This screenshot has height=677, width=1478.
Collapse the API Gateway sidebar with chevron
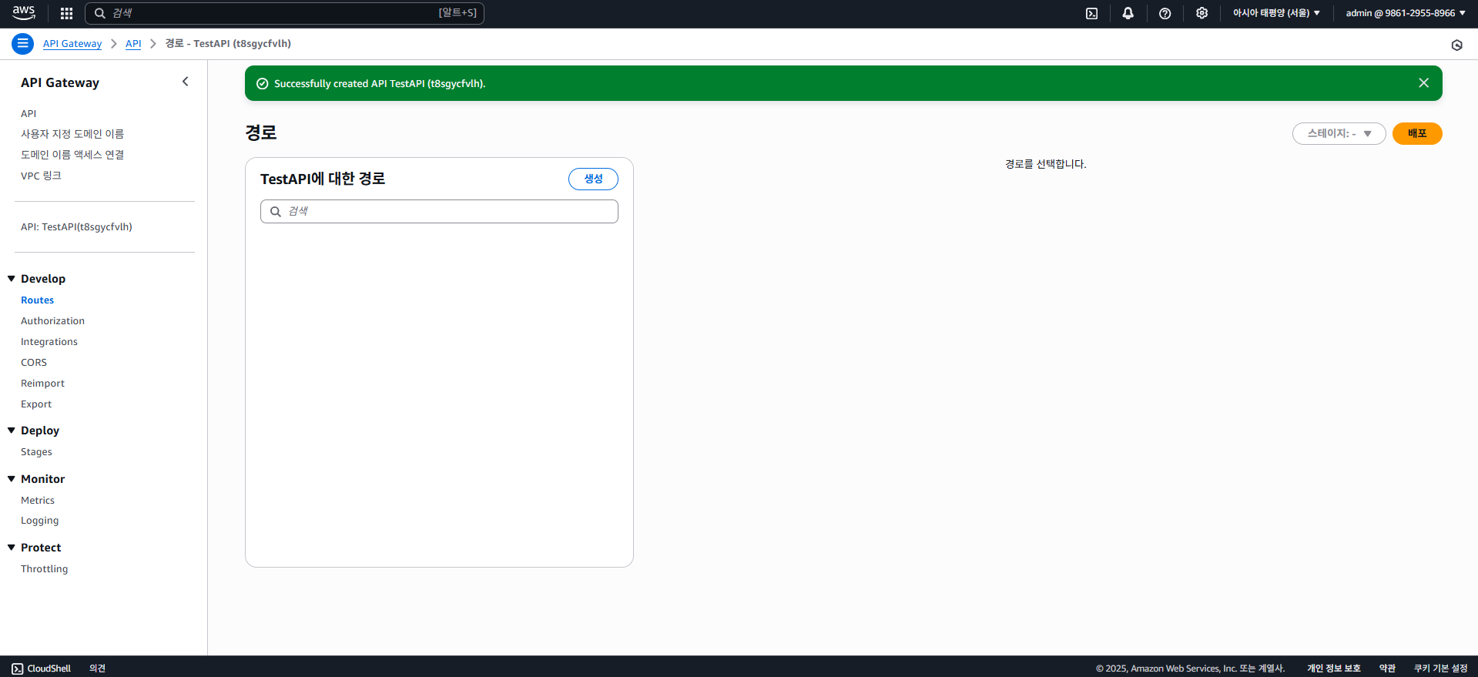pyautogui.click(x=185, y=82)
